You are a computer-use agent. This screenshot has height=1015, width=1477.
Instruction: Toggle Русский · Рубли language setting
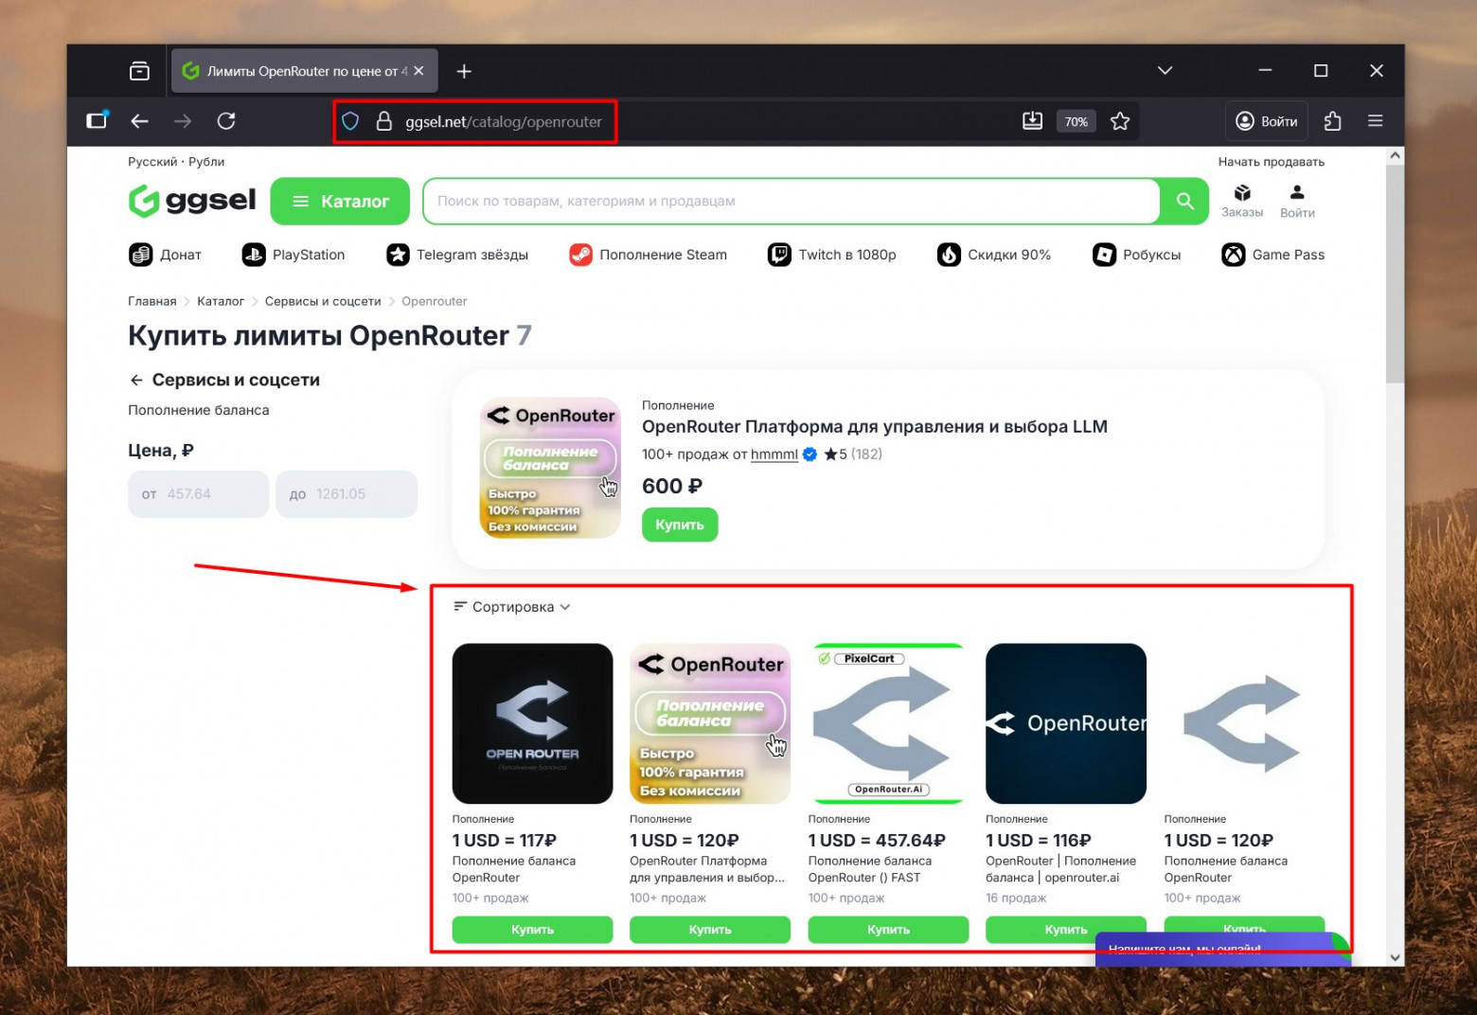[x=176, y=161]
